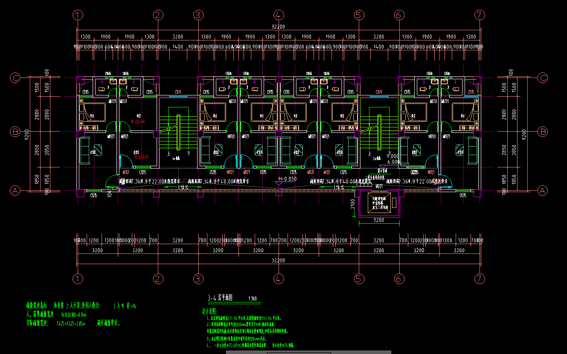Click axis bubble 1 at top left

click(77, 15)
